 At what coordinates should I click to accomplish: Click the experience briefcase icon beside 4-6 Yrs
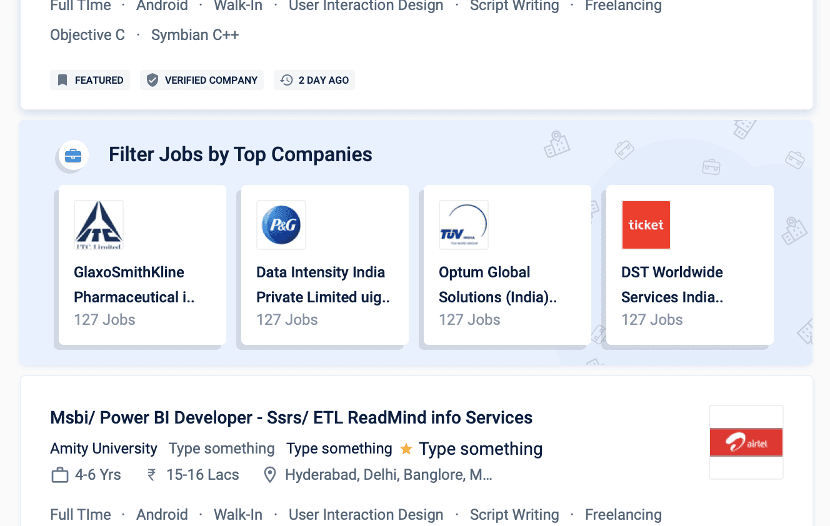point(60,475)
